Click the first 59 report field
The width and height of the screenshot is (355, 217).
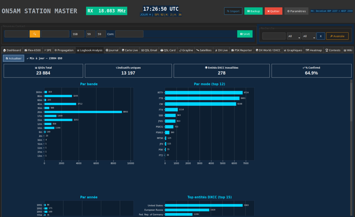pyautogui.click(x=91, y=34)
